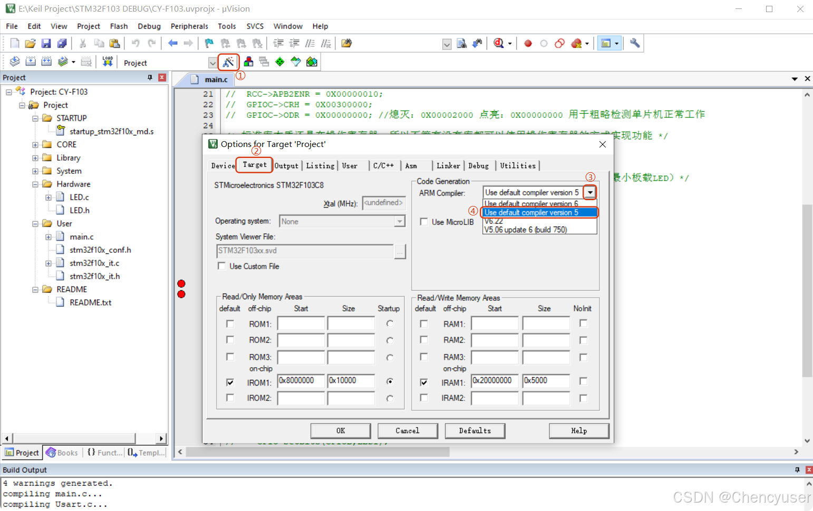Viewport: 813px width, 511px height.
Task: Build target files using second build toolbar icon
Action: [31, 62]
